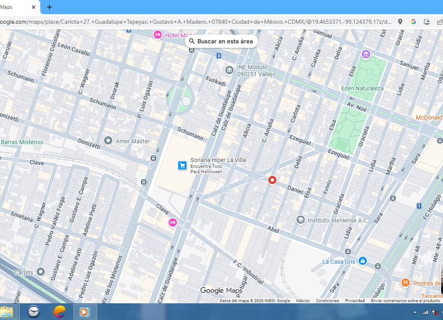Open the clock app in the taskbar
Screen dimensions: 443x320
click(x=33, y=312)
